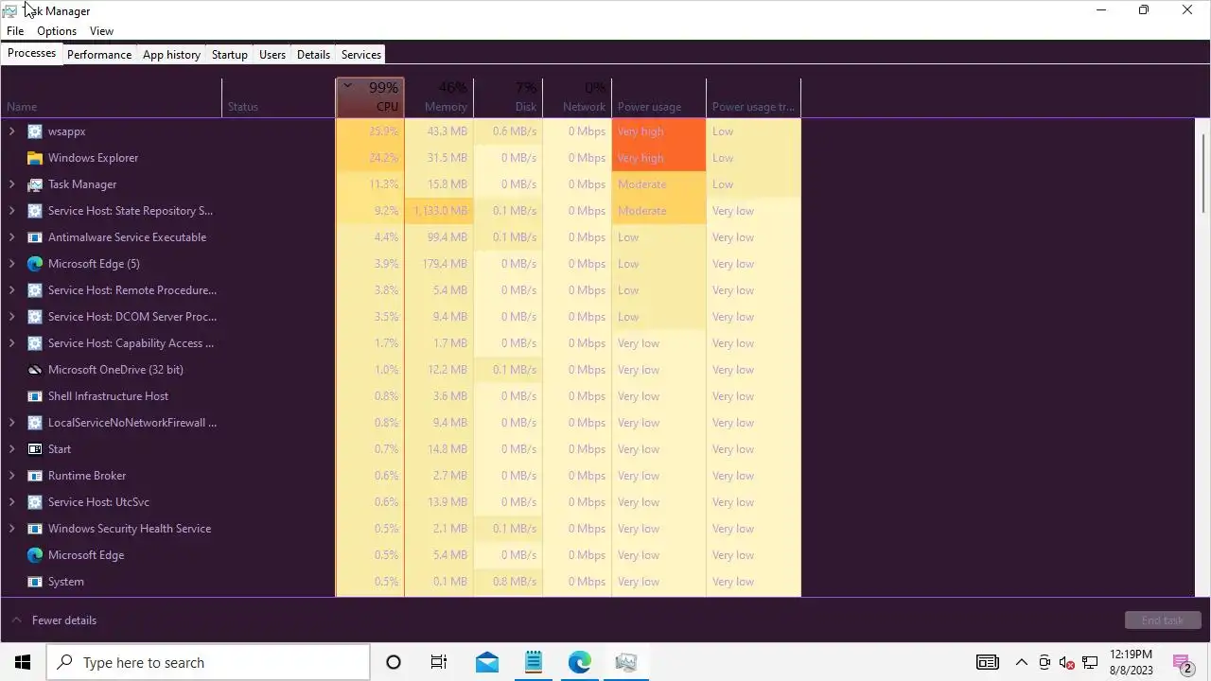Screen dimensions: 1211x681
Task: Switch to the Details tab
Action: [x=313, y=55]
